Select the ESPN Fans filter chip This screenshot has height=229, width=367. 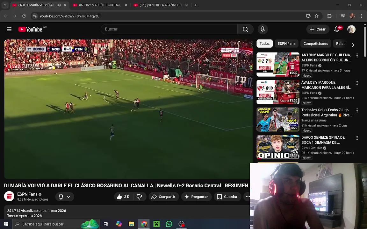[286, 44]
